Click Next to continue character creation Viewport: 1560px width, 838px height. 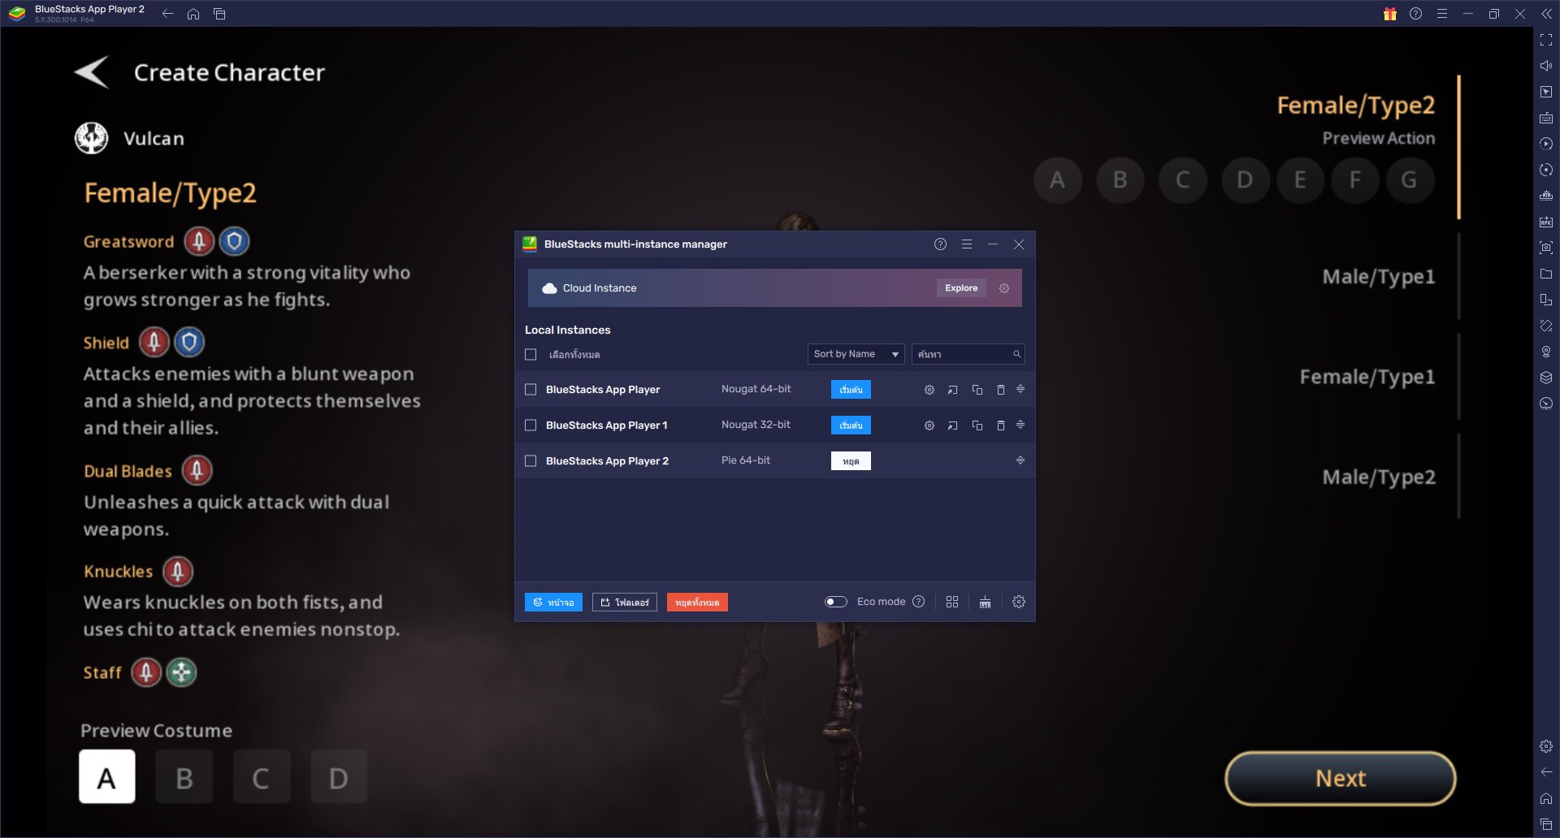coord(1341,778)
